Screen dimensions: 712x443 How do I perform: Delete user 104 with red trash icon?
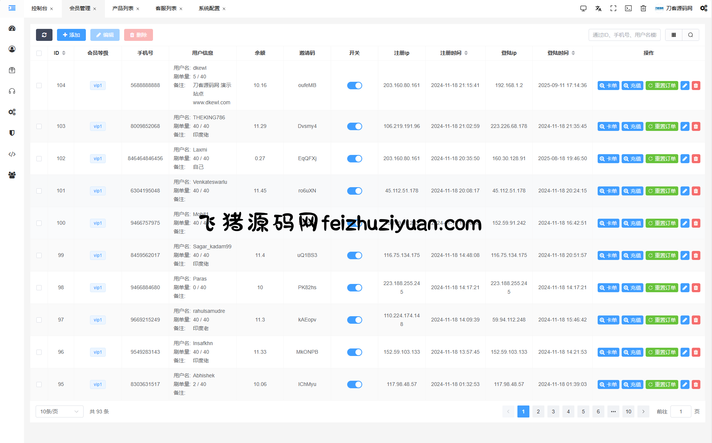pyautogui.click(x=696, y=86)
